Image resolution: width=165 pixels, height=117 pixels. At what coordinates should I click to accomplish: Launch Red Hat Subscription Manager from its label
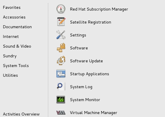(x=99, y=9)
